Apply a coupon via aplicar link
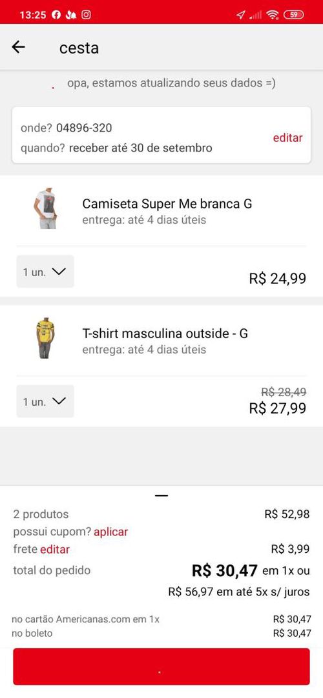The width and height of the screenshot is (323, 698). [110, 532]
